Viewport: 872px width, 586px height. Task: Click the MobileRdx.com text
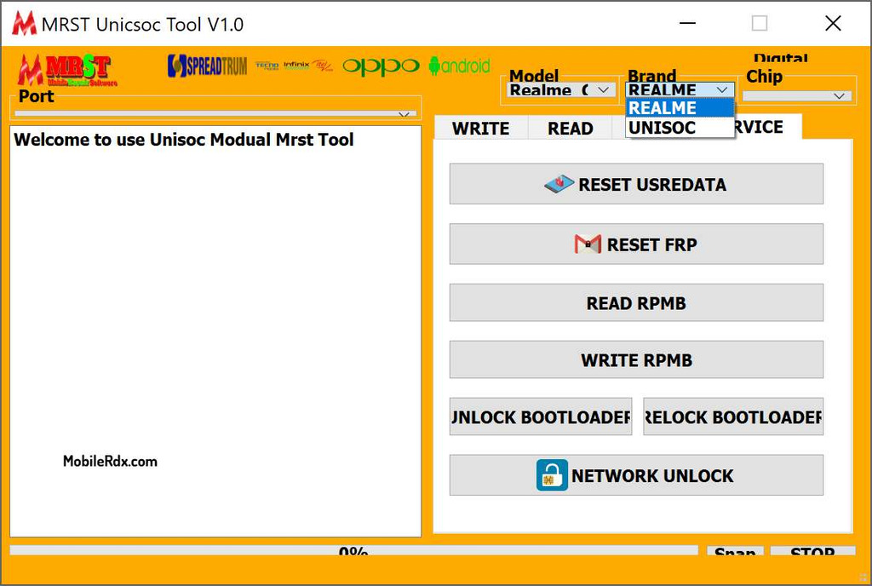pyautogui.click(x=110, y=461)
